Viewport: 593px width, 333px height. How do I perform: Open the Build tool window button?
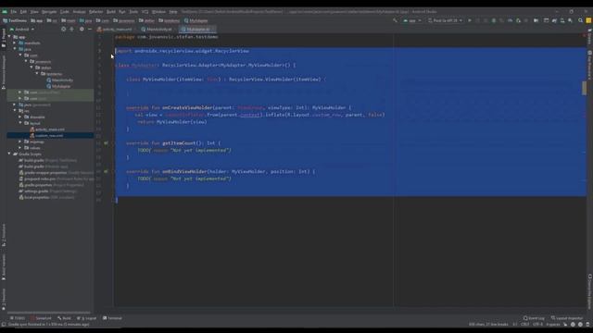point(64,318)
